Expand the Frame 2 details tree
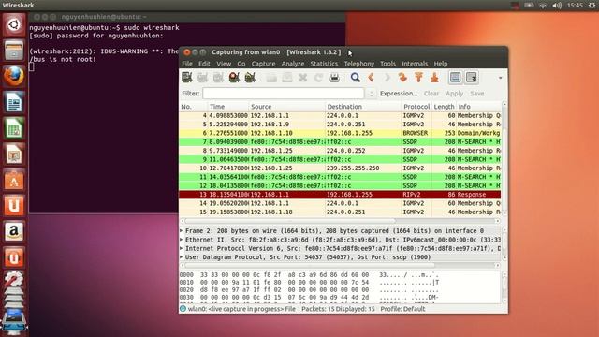599x337 pixels. pos(182,231)
